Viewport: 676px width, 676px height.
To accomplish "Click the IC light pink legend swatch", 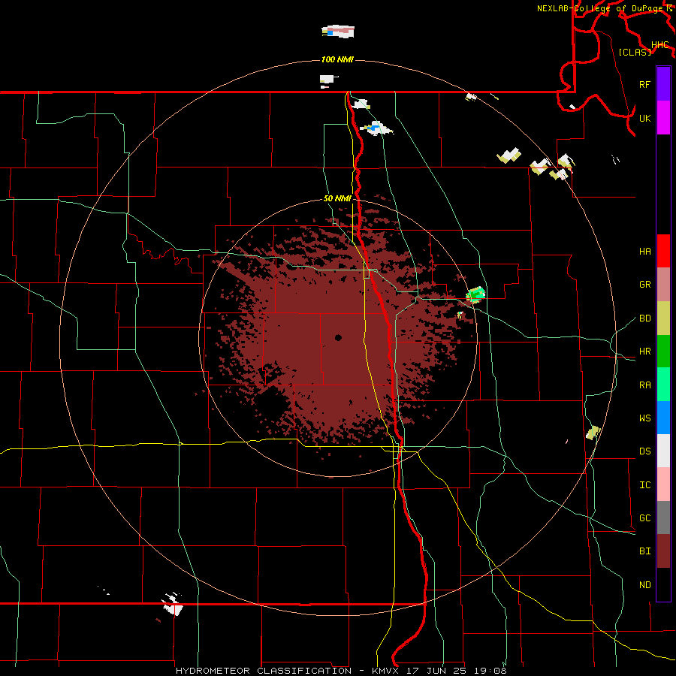I will pos(663,484).
